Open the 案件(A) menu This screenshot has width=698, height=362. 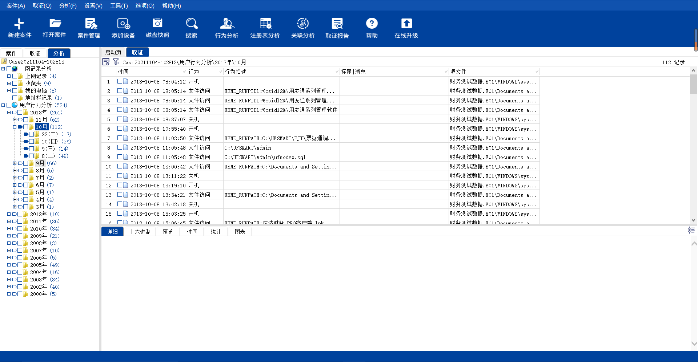coord(16,5)
